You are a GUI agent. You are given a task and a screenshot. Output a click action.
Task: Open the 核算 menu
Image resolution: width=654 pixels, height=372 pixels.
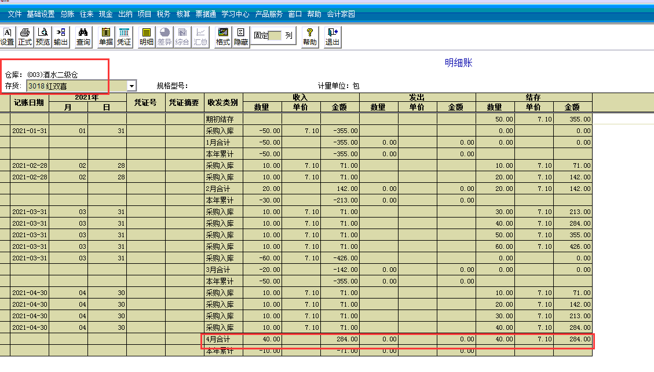point(183,14)
